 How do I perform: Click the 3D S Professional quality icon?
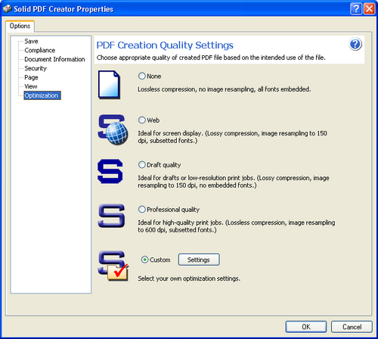tap(111, 216)
